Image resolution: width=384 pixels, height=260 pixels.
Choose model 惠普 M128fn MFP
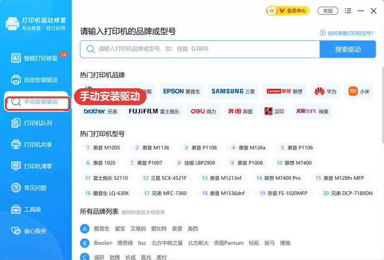pyautogui.click(x=339, y=178)
